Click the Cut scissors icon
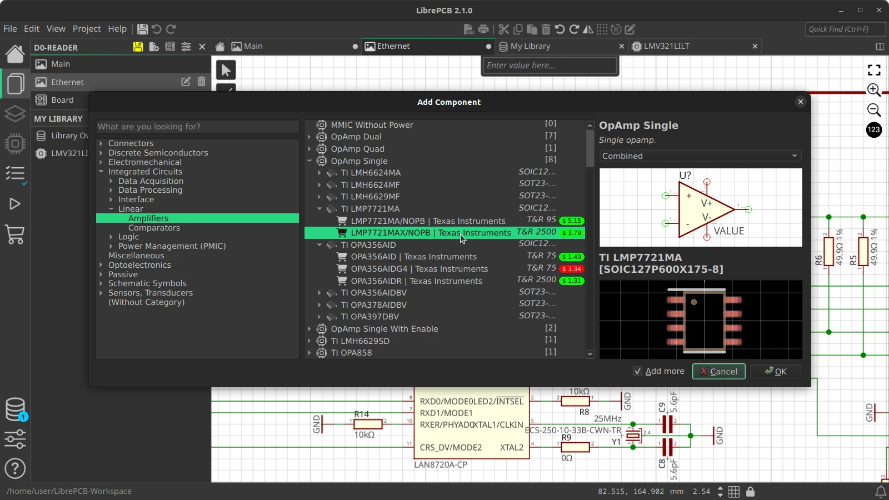 pyautogui.click(x=504, y=29)
